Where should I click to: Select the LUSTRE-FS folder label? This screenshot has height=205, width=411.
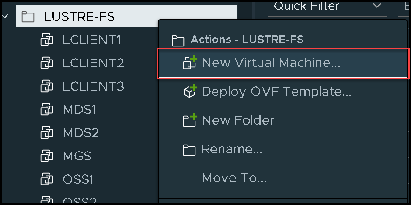coord(79,17)
